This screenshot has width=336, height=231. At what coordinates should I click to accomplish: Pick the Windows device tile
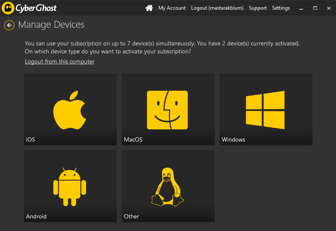click(x=266, y=109)
